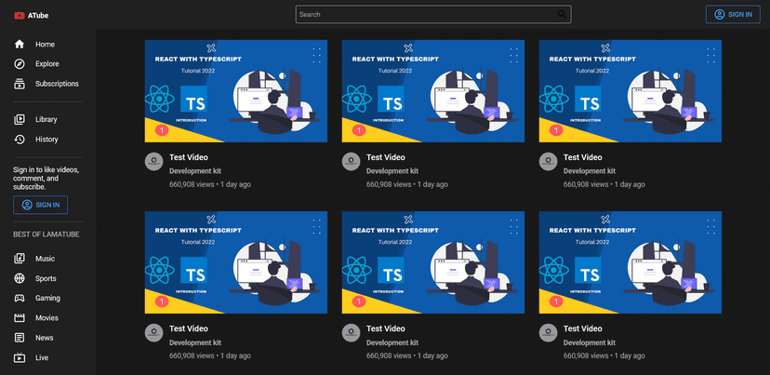Select the Music category label
Screen dimensions: 770x375
[46, 259]
